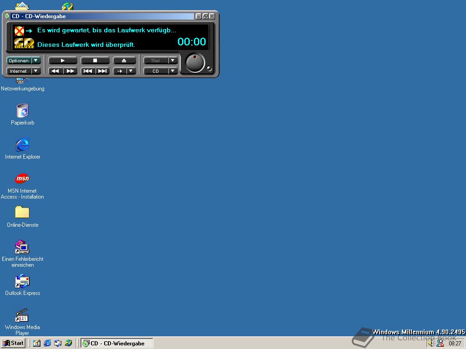466x349 pixels.
Task: Toggle the small mute button beside the volume knob
Action: [x=209, y=69]
